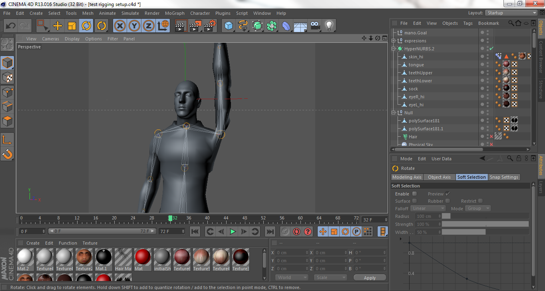Click the current frame field showing 32 F
The image size is (545, 291).
point(374,220)
